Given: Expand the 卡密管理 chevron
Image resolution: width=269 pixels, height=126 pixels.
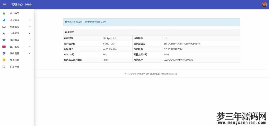Looking at the screenshot, I should (30, 33).
